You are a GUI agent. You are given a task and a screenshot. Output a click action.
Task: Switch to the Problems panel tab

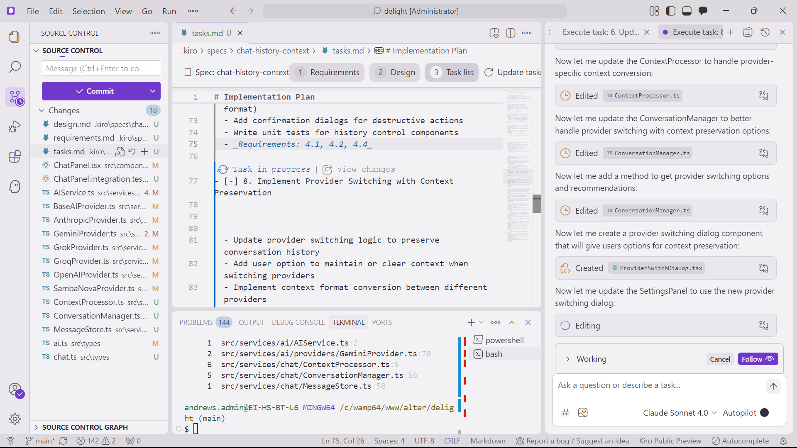tap(196, 323)
